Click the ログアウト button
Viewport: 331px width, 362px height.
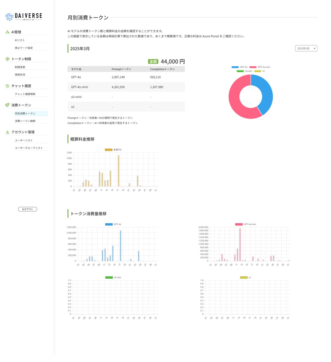click(x=27, y=209)
